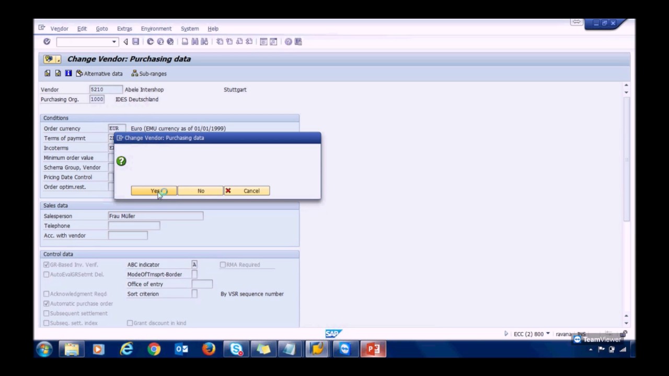Click the icon left of Change Vendor title
This screenshot has width=669, height=376.
(x=52, y=59)
